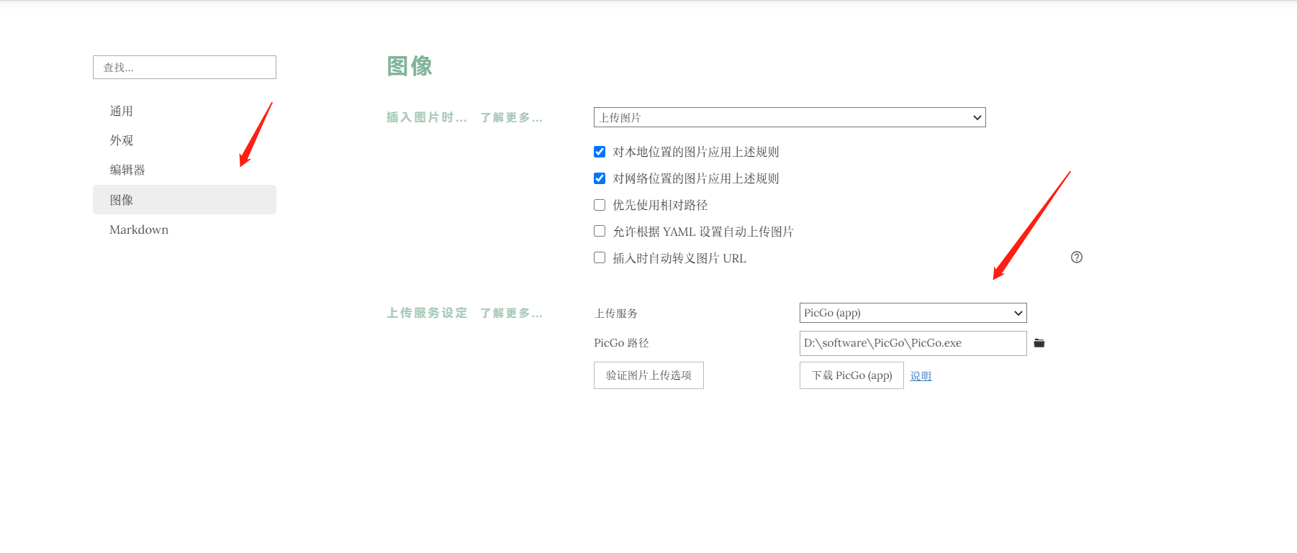Click 验证图片上传选项 button
1297x553 pixels.
click(x=648, y=375)
